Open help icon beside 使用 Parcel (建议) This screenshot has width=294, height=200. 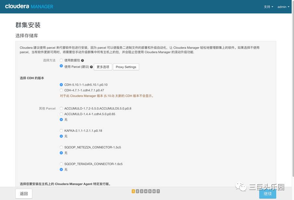coord(91,67)
